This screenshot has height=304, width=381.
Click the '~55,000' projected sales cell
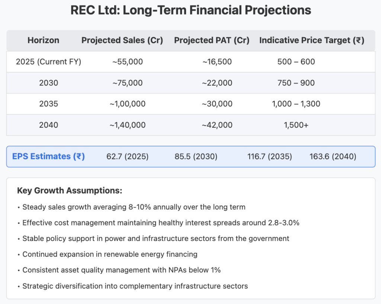[128, 62]
